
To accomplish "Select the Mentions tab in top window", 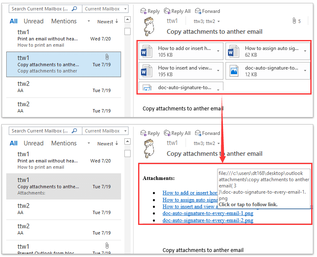I will click(64, 21).
